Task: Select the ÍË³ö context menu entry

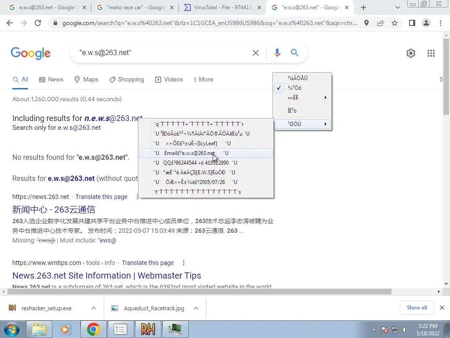Action: pyautogui.click(x=302, y=110)
